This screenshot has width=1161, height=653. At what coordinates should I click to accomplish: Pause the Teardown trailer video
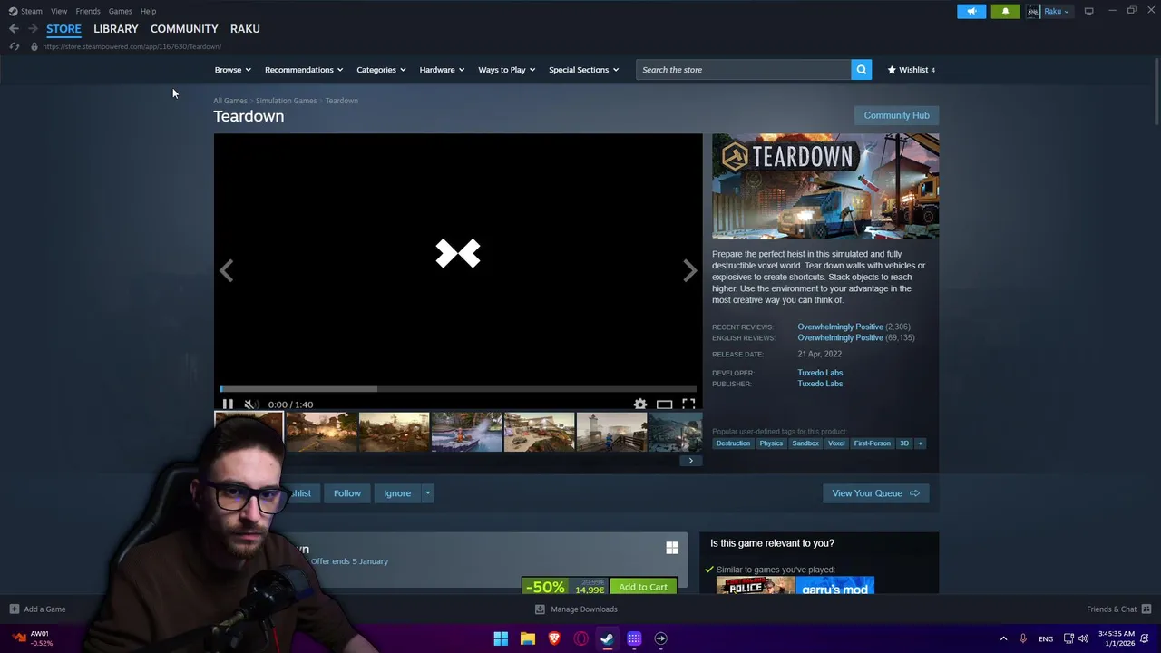click(x=228, y=404)
